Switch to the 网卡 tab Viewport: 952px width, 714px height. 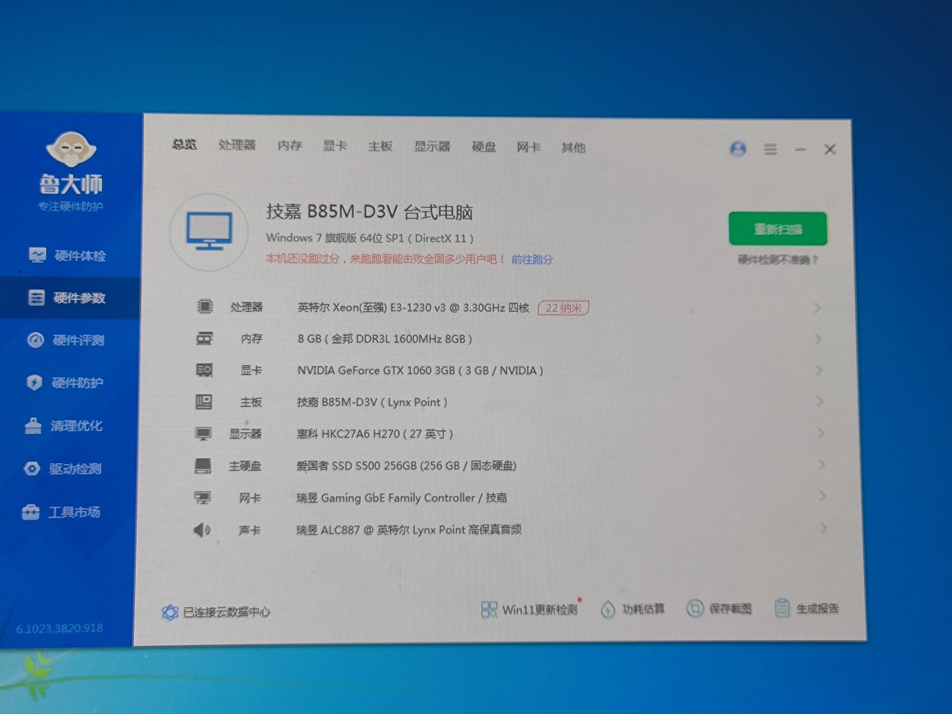click(x=529, y=148)
